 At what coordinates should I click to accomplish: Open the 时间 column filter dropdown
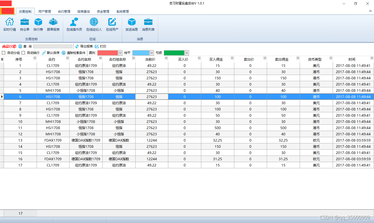[372, 58]
